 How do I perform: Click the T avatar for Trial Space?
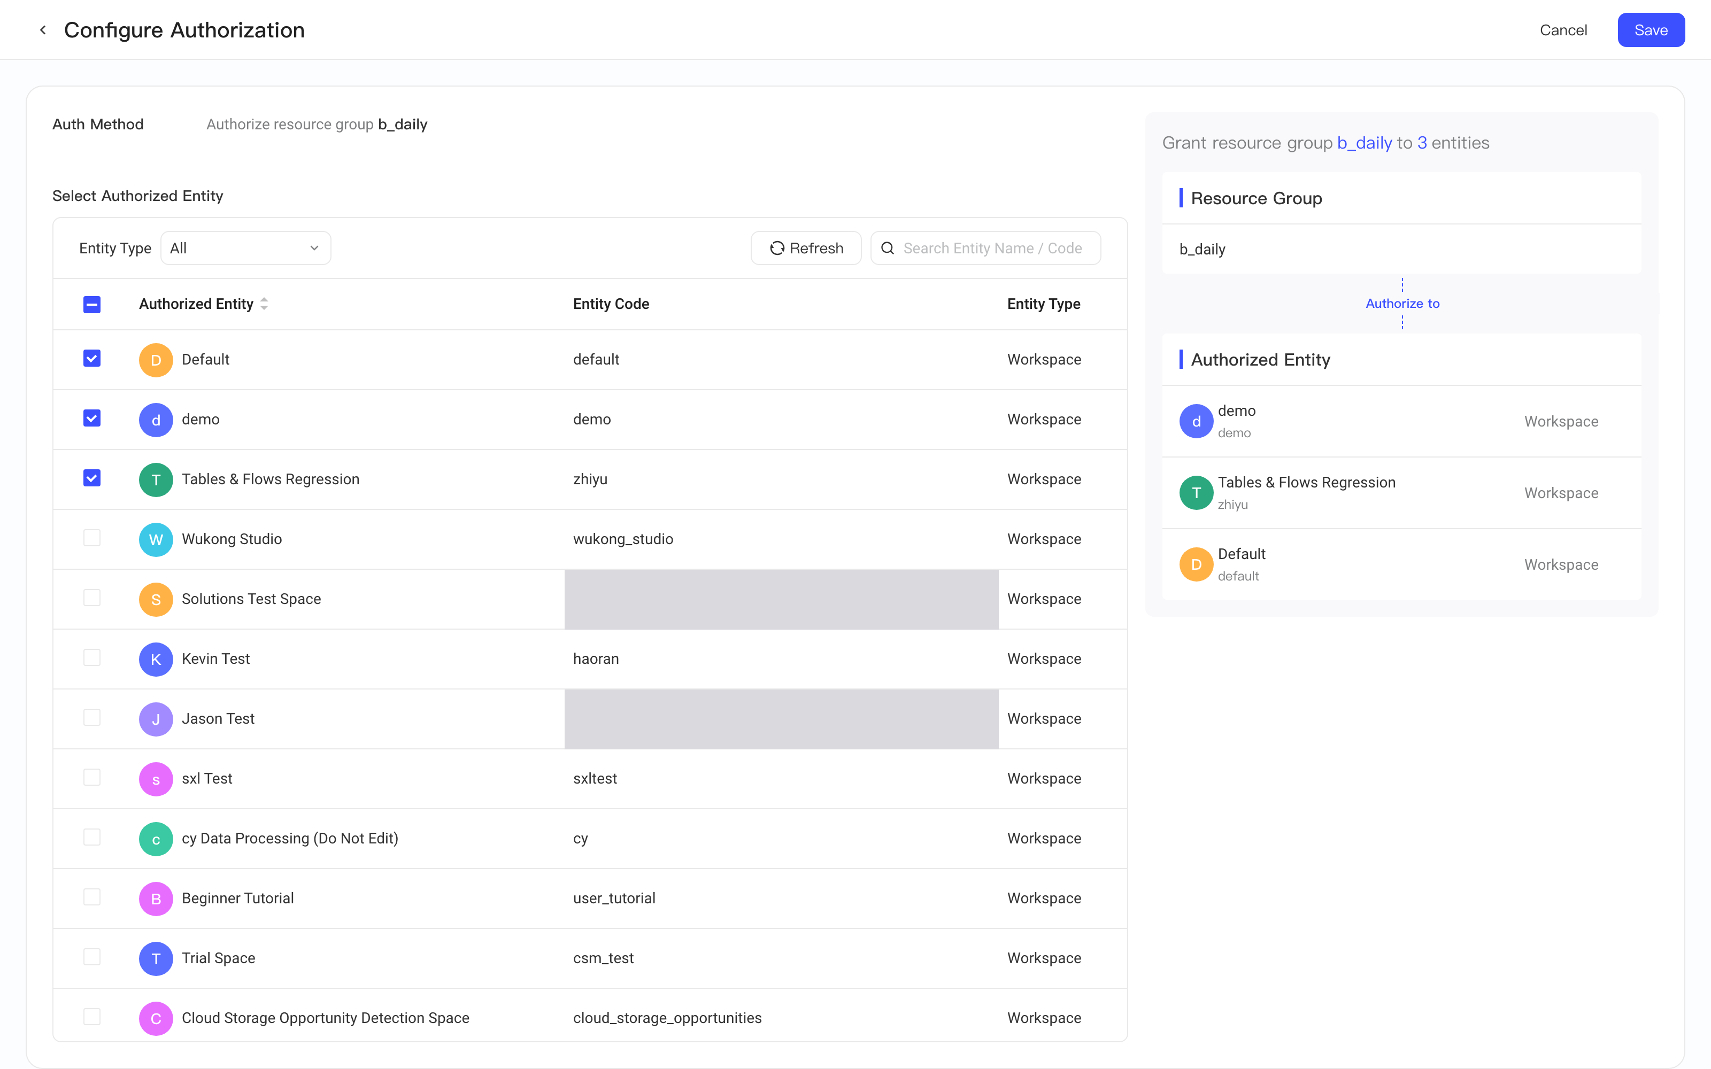(156, 959)
